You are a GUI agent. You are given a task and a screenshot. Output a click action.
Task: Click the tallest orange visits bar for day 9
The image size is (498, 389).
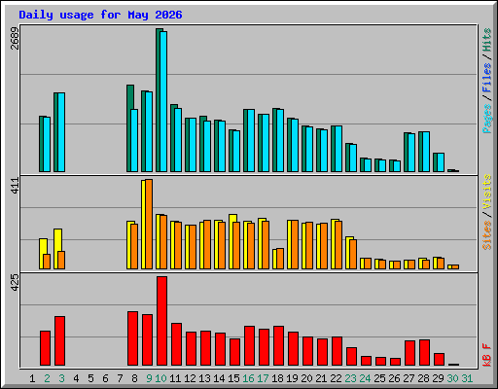pyautogui.click(x=149, y=224)
